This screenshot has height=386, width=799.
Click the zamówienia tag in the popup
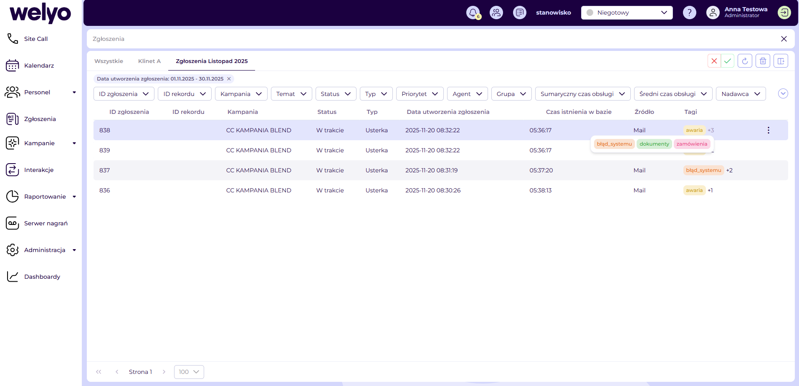692,144
